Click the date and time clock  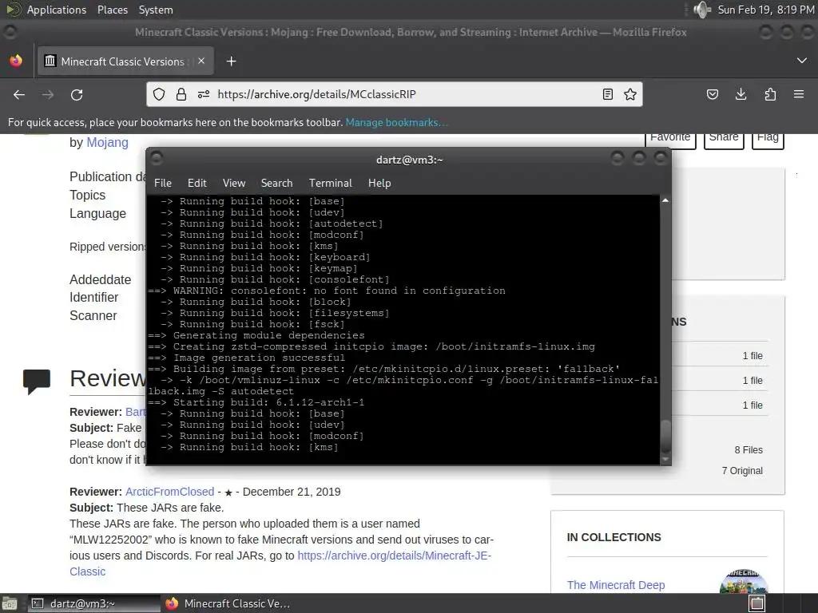point(766,10)
